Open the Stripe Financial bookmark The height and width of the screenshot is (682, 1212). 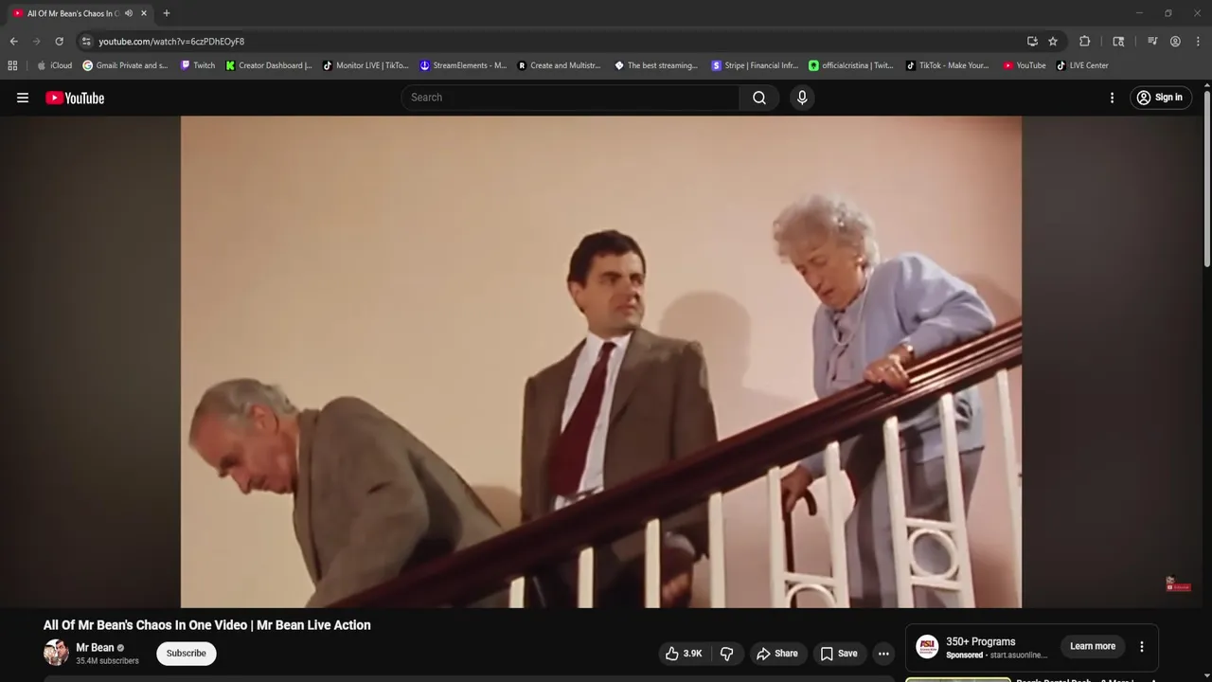tap(754, 65)
